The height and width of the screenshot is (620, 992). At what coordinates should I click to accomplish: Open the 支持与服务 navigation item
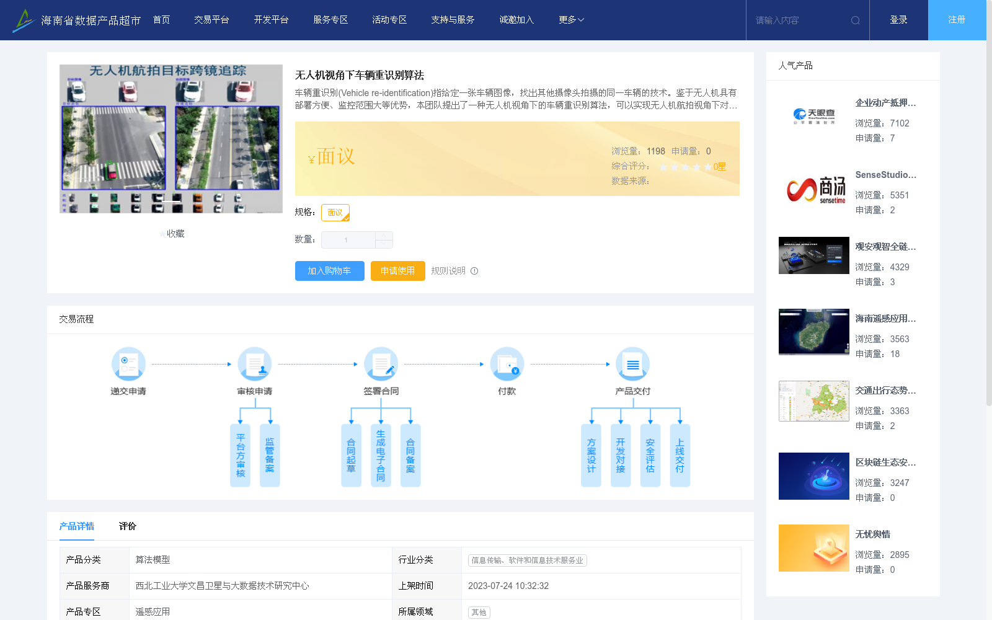[x=453, y=20]
